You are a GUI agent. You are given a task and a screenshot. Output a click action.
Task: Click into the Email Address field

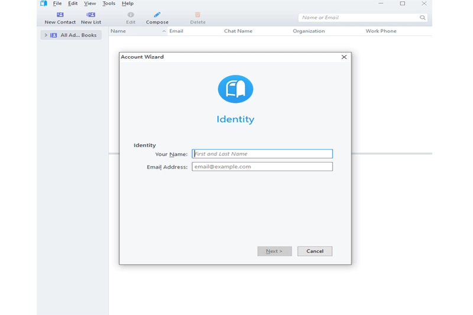click(262, 167)
